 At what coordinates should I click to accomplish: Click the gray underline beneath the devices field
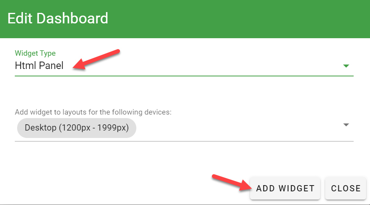coord(184,141)
